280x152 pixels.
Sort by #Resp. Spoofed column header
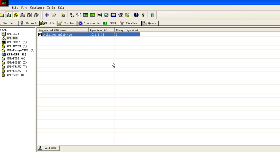pyautogui.click(x=127, y=30)
